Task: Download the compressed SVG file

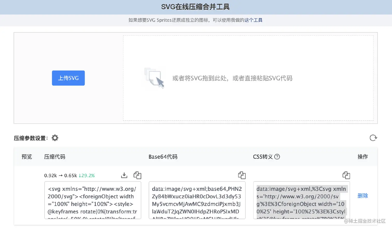Action: (x=124, y=175)
